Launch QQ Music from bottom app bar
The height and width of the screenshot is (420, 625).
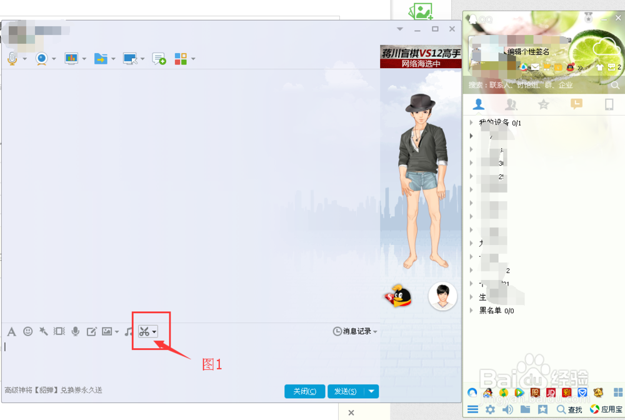503,392
